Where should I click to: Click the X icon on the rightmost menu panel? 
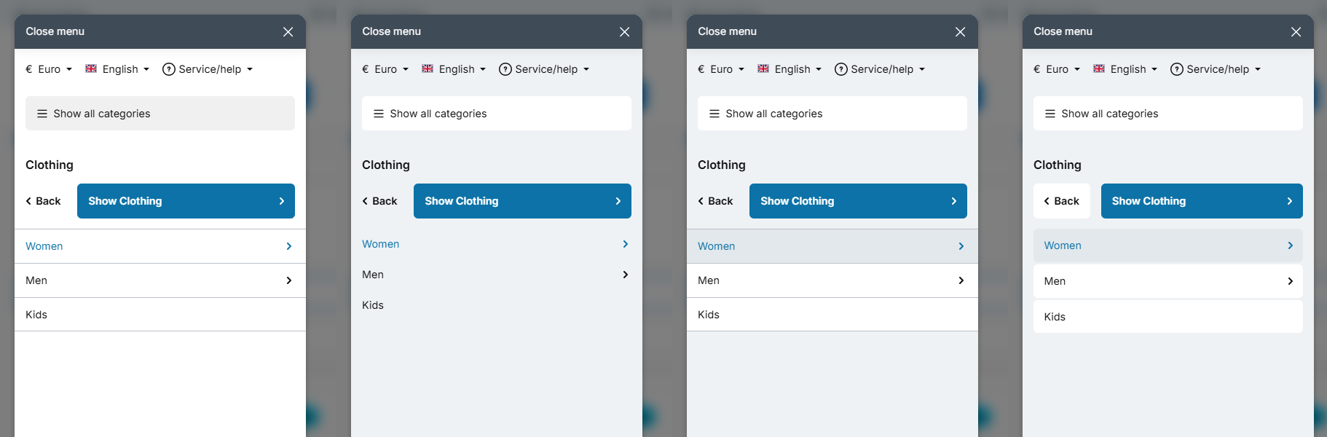pyautogui.click(x=1296, y=32)
